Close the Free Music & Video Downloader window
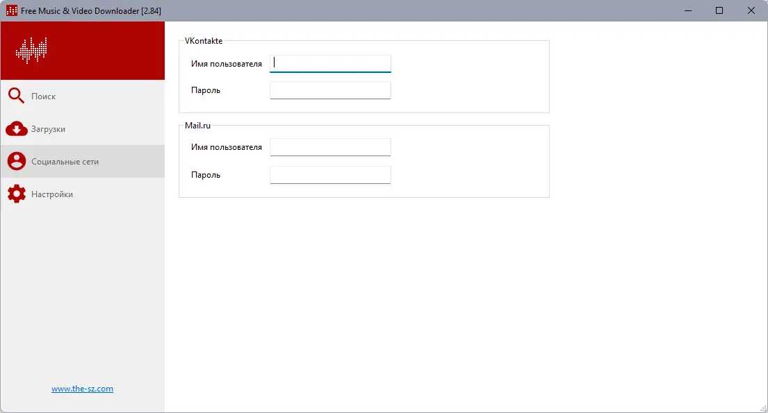The width and height of the screenshot is (768, 413). (x=751, y=10)
